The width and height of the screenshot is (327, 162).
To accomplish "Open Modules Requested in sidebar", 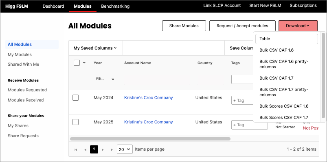I will 27,90.
